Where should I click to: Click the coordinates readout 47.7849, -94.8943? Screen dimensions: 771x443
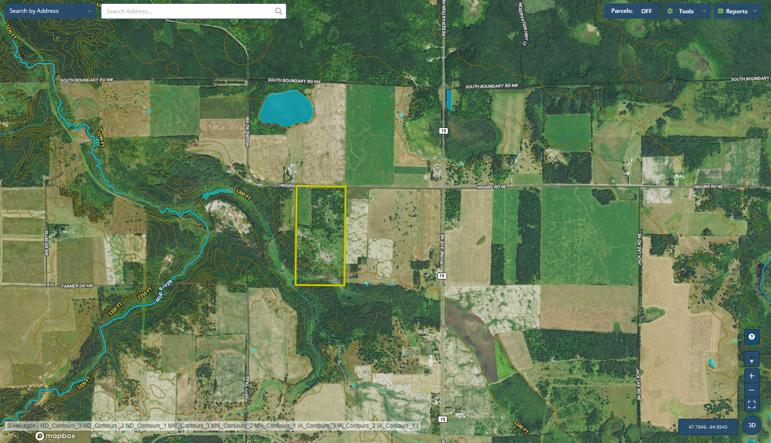(x=708, y=427)
